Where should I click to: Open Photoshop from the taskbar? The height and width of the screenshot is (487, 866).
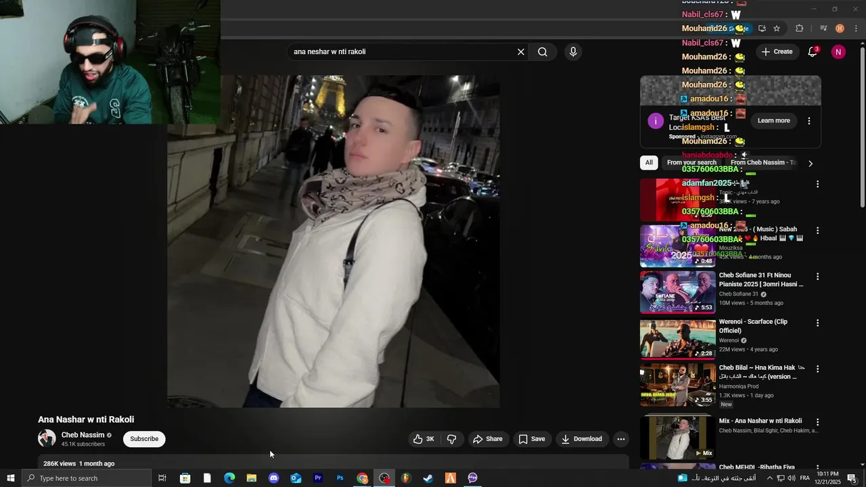(340, 478)
